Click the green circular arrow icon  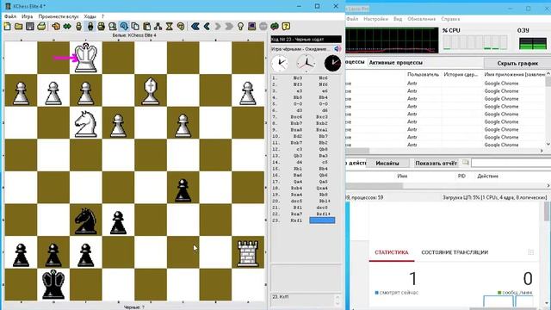(275, 27)
